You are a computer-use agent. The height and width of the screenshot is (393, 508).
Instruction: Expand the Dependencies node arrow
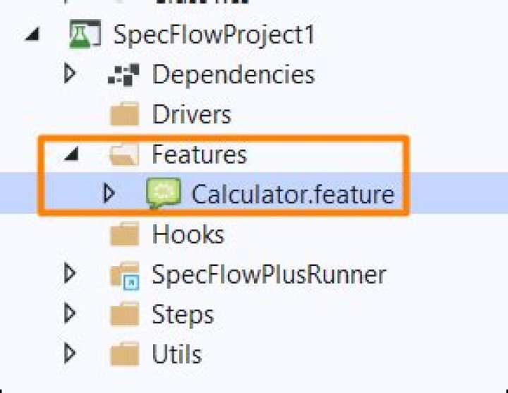[70, 73]
